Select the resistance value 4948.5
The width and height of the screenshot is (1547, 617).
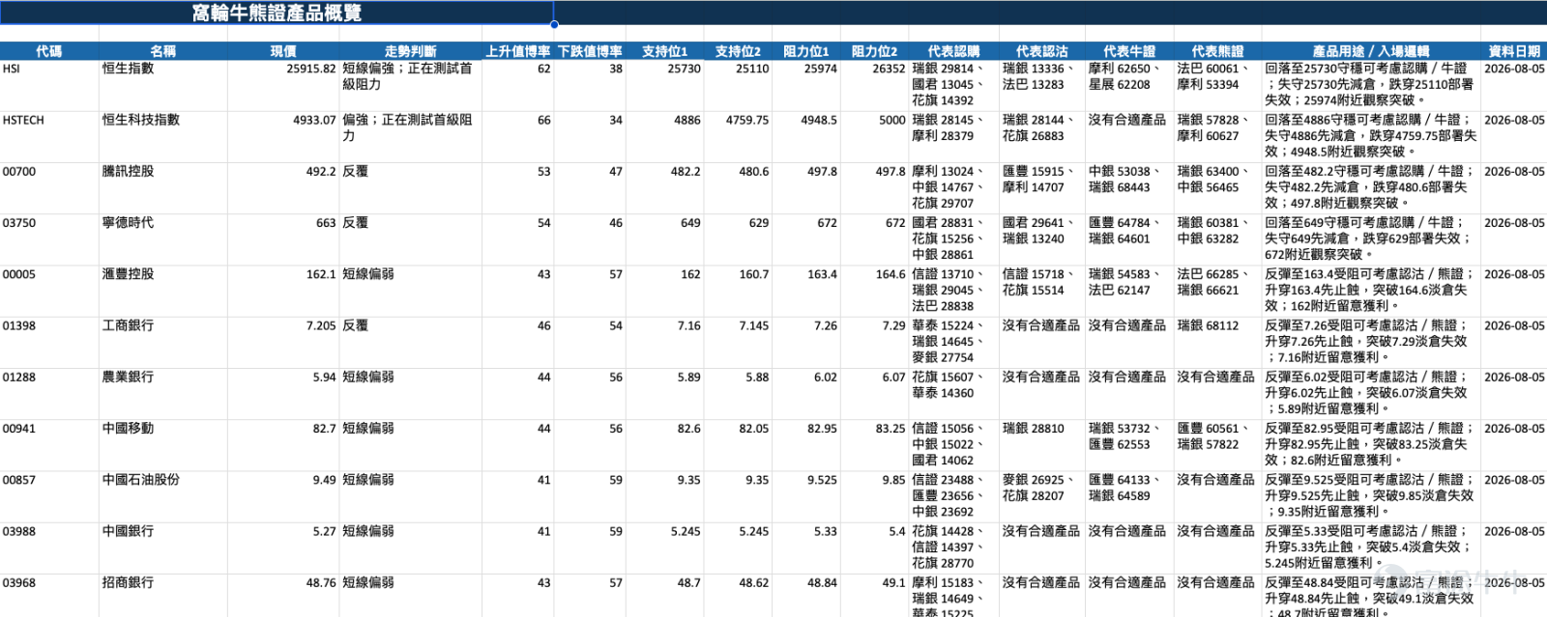point(806,136)
